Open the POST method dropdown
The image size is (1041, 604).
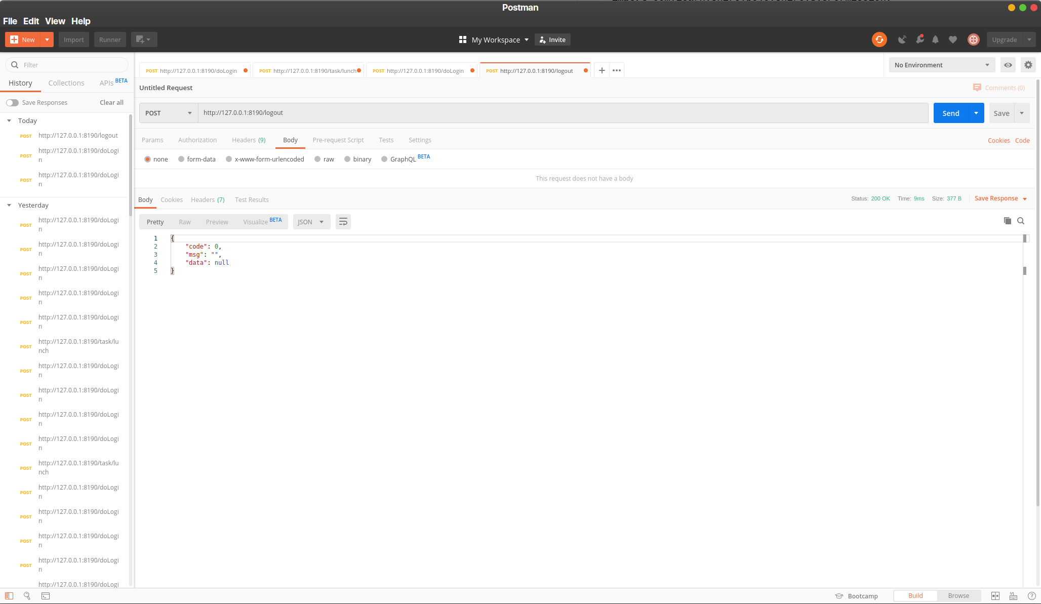click(168, 113)
